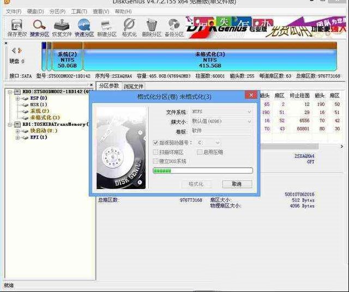Enable the 建立DOS系统 checkbox
349x292 pixels.
pos(155,161)
